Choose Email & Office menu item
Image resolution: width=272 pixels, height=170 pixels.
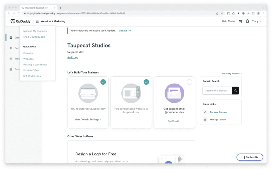pos(31,70)
